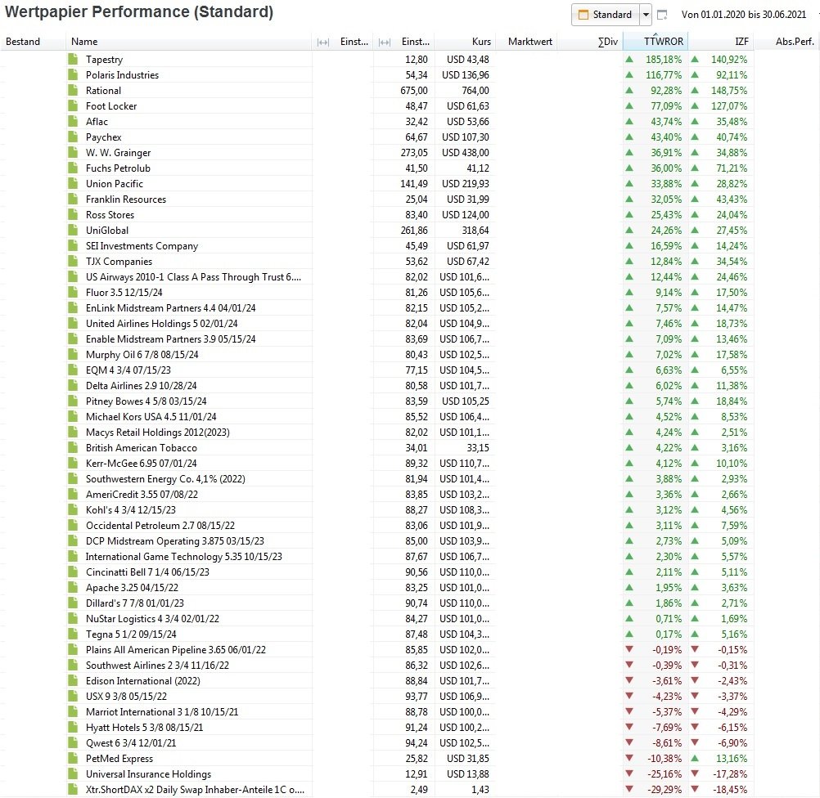Click red down arrow beside Plains All American TTWROR

(629, 649)
